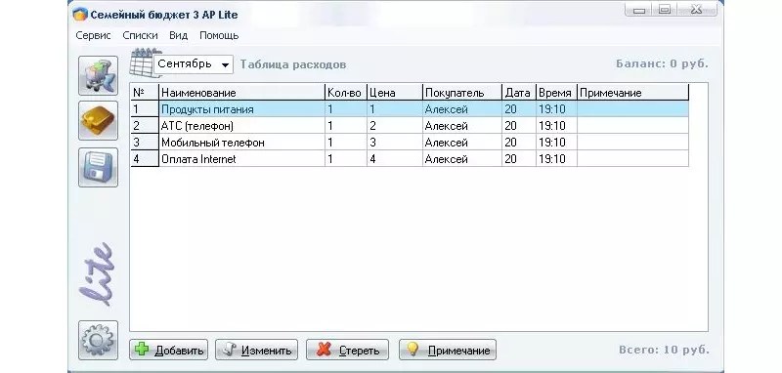The height and width of the screenshot is (373, 782).
Task: Click the Изменить button
Action: pyautogui.click(x=256, y=350)
